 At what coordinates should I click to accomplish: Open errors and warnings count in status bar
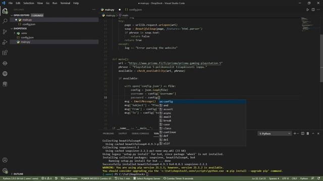[x=46, y=178]
